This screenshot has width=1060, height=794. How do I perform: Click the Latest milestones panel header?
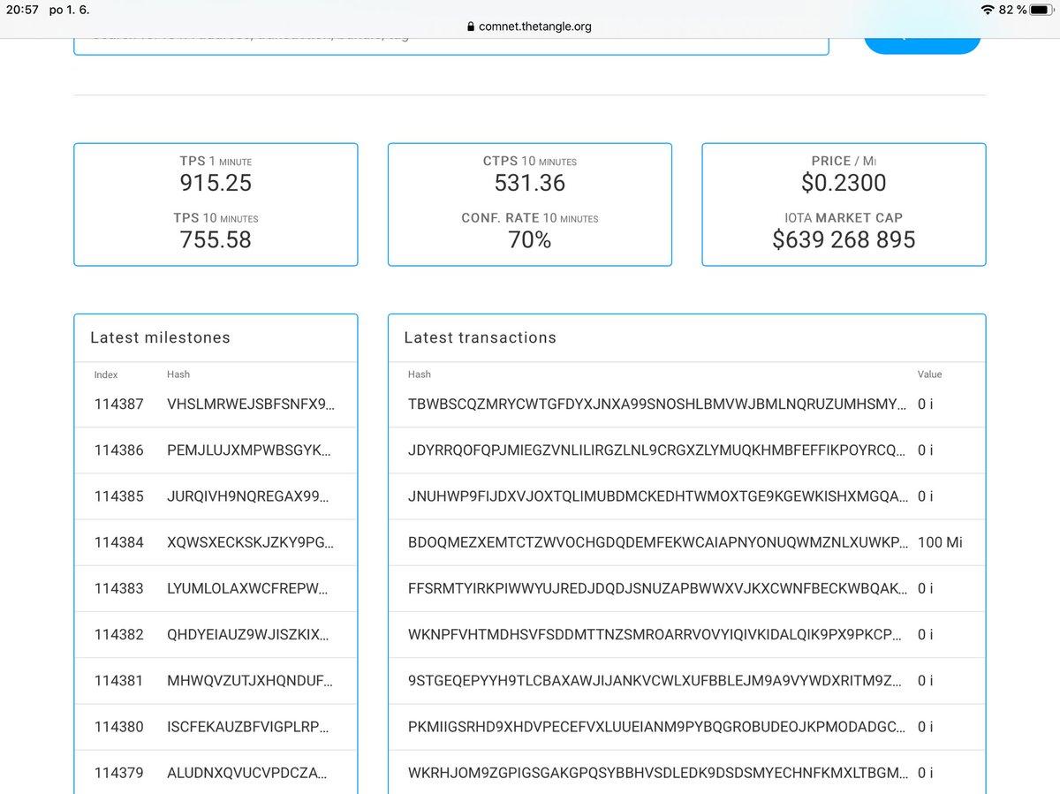tap(160, 337)
